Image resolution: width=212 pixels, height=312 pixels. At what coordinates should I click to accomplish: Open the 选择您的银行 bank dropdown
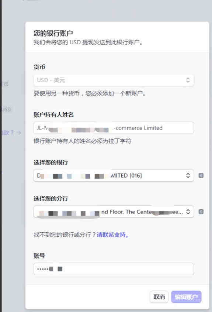114,175
